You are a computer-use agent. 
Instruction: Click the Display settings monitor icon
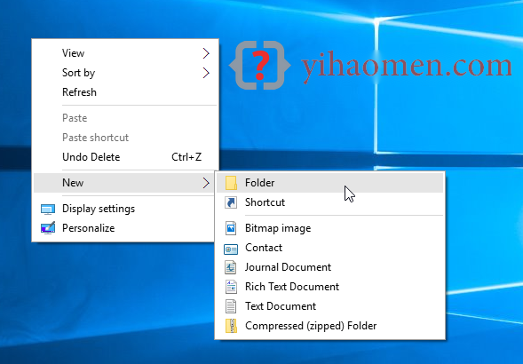pyautogui.click(x=48, y=210)
